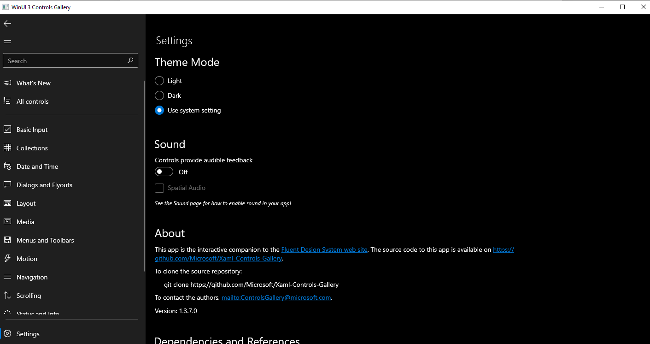Open the Motion lightning icon

7,258
